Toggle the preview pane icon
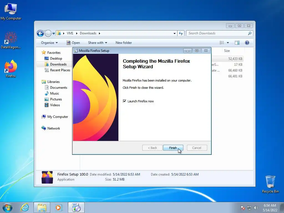Image resolution: width=284 pixels, height=213 pixels. (x=237, y=43)
